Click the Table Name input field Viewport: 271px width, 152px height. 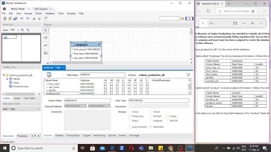pyautogui.click(x=103, y=75)
